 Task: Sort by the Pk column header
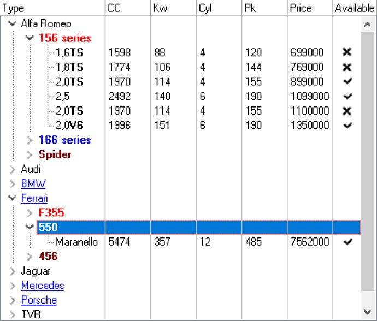[x=264, y=8]
